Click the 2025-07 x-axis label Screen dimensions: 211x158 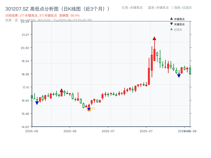click(x=109, y=130)
